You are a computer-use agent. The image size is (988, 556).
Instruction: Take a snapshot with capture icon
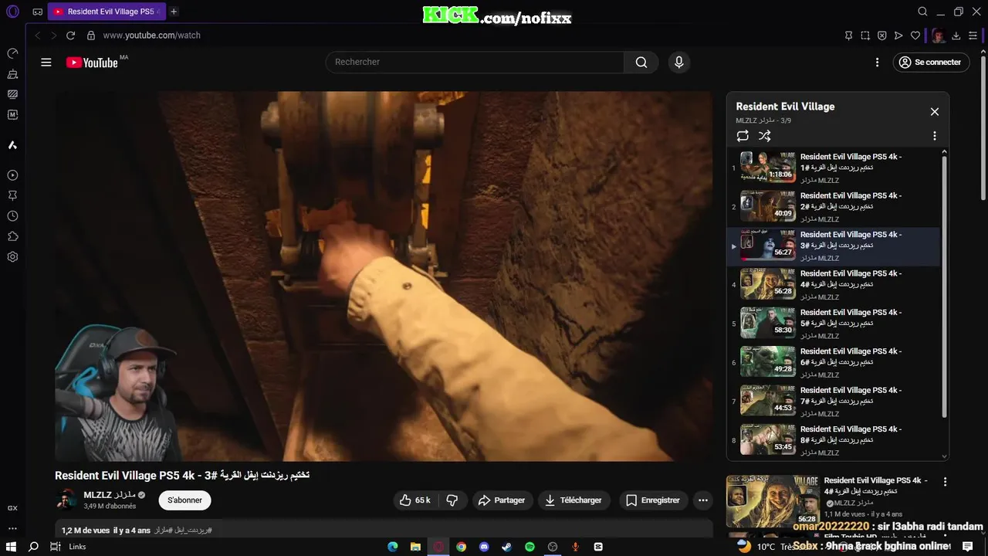pyautogui.click(x=865, y=36)
